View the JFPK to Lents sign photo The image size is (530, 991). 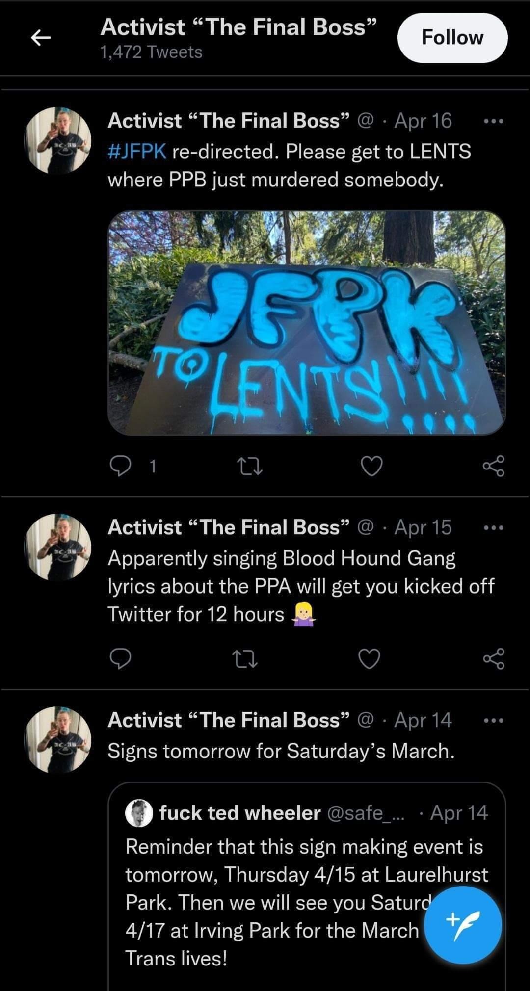[x=306, y=323]
